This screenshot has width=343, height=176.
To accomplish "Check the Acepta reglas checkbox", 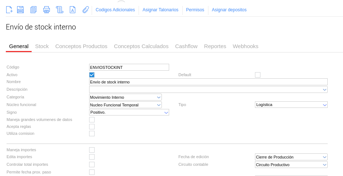I will click(92, 126).
